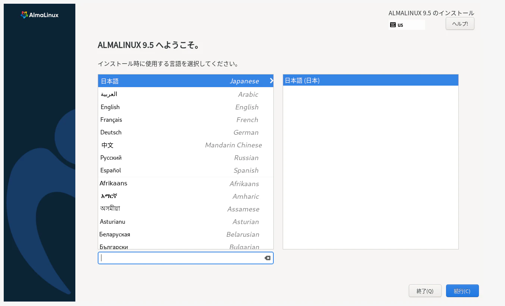Select Беларуская Belarusian language row
Image resolution: width=505 pixels, height=306 pixels.
pos(186,234)
